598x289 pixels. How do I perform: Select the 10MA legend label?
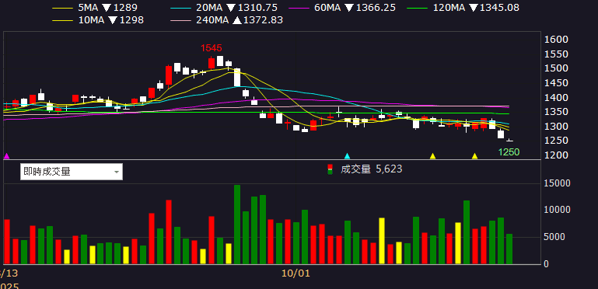[x=91, y=20]
